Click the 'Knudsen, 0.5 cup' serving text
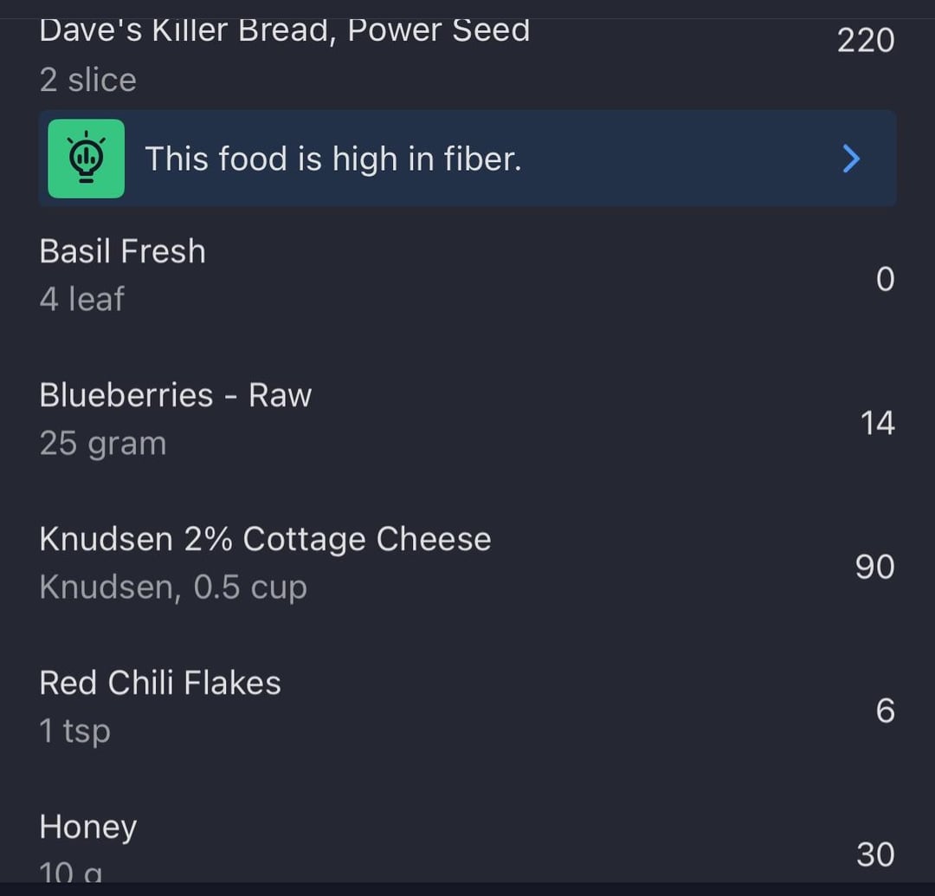Screen dimensions: 935x896 (x=173, y=588)
